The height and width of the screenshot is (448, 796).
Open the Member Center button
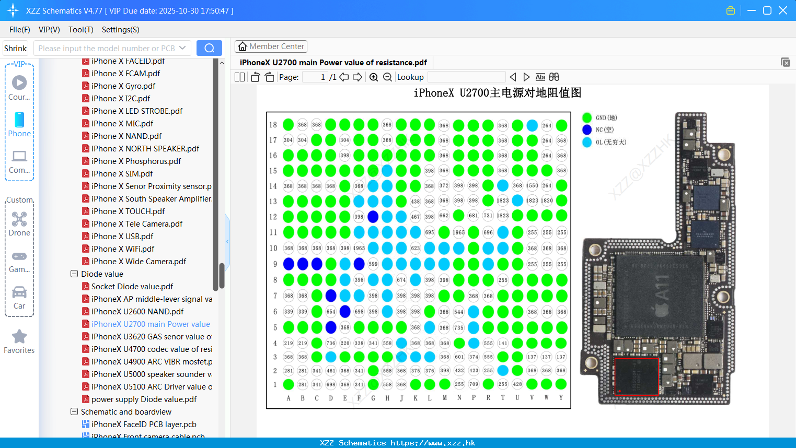[271, 46]
